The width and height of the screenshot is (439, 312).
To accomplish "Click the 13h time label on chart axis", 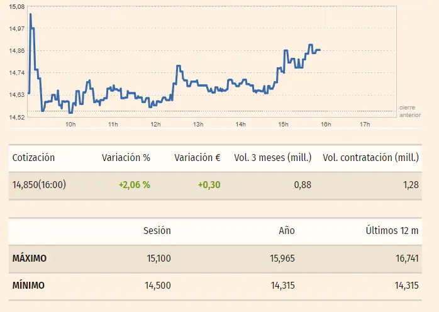I will click(x=198, y=125).
